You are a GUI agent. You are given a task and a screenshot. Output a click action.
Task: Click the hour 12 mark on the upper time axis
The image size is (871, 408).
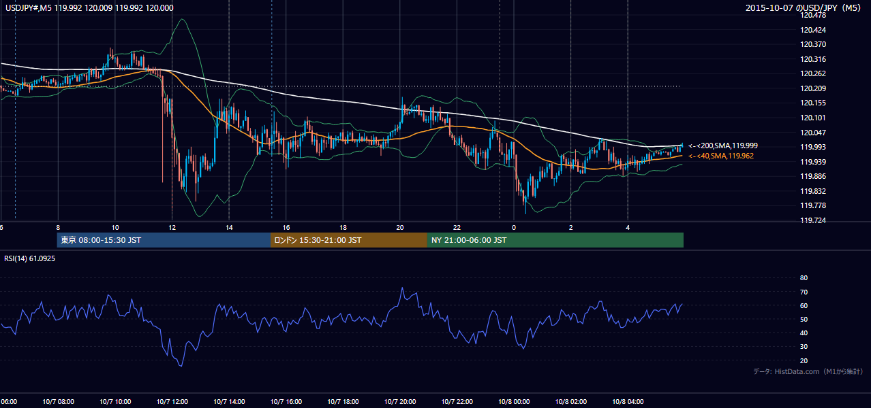click(172, 228)
